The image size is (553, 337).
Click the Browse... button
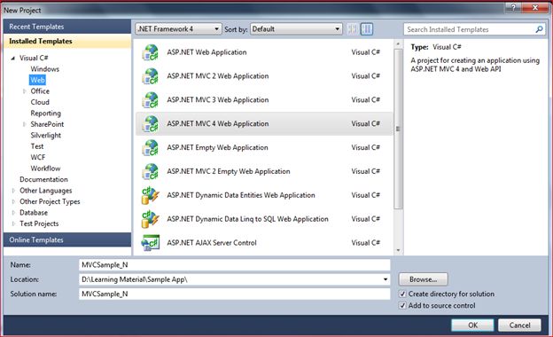click(x=424, y=279)
